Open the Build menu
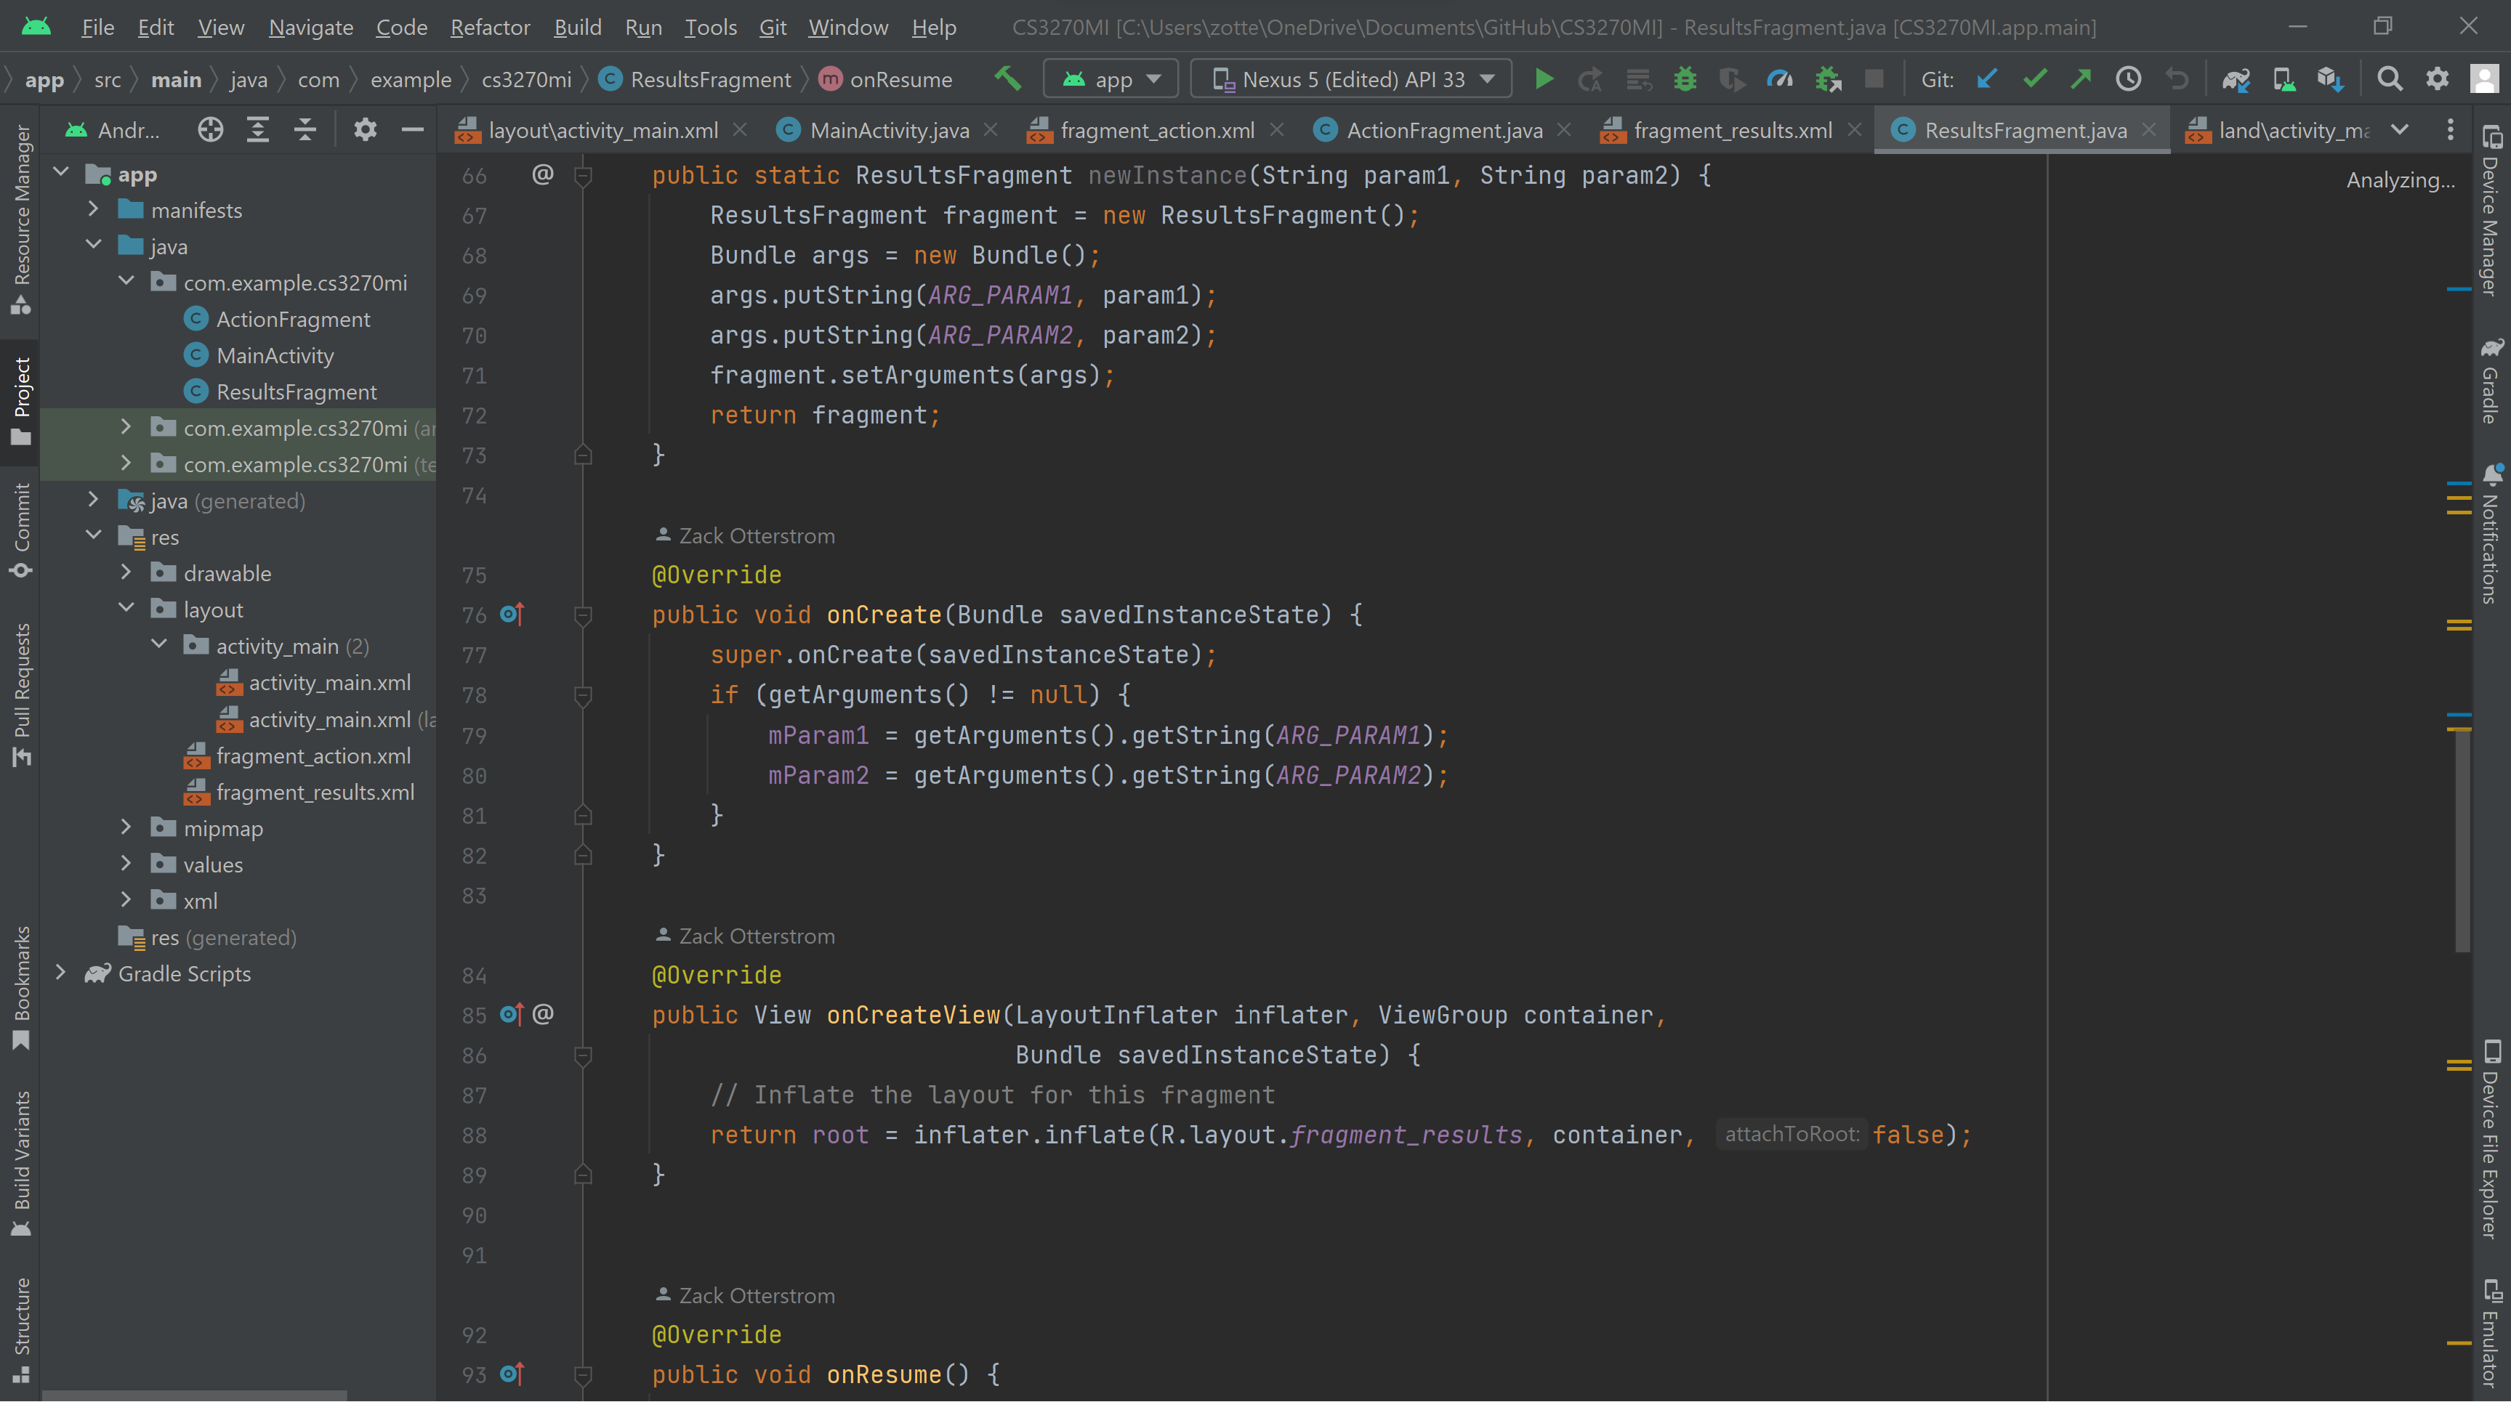 (x=577, y=28)
